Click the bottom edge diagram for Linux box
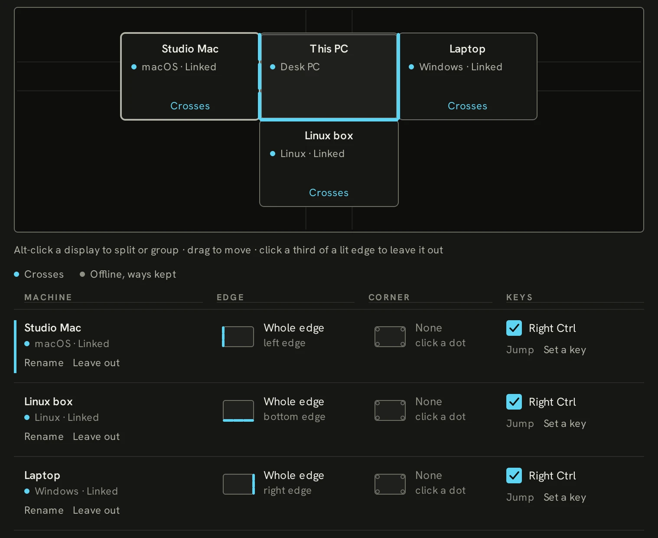This screenshot has height=538, width=658. (x=238, y=410)
